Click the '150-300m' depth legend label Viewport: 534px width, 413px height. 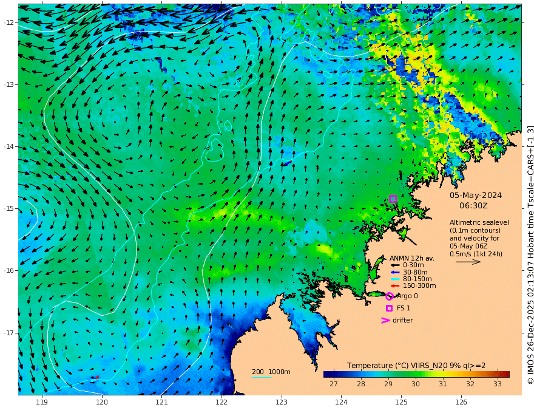[x=419, y=286]
